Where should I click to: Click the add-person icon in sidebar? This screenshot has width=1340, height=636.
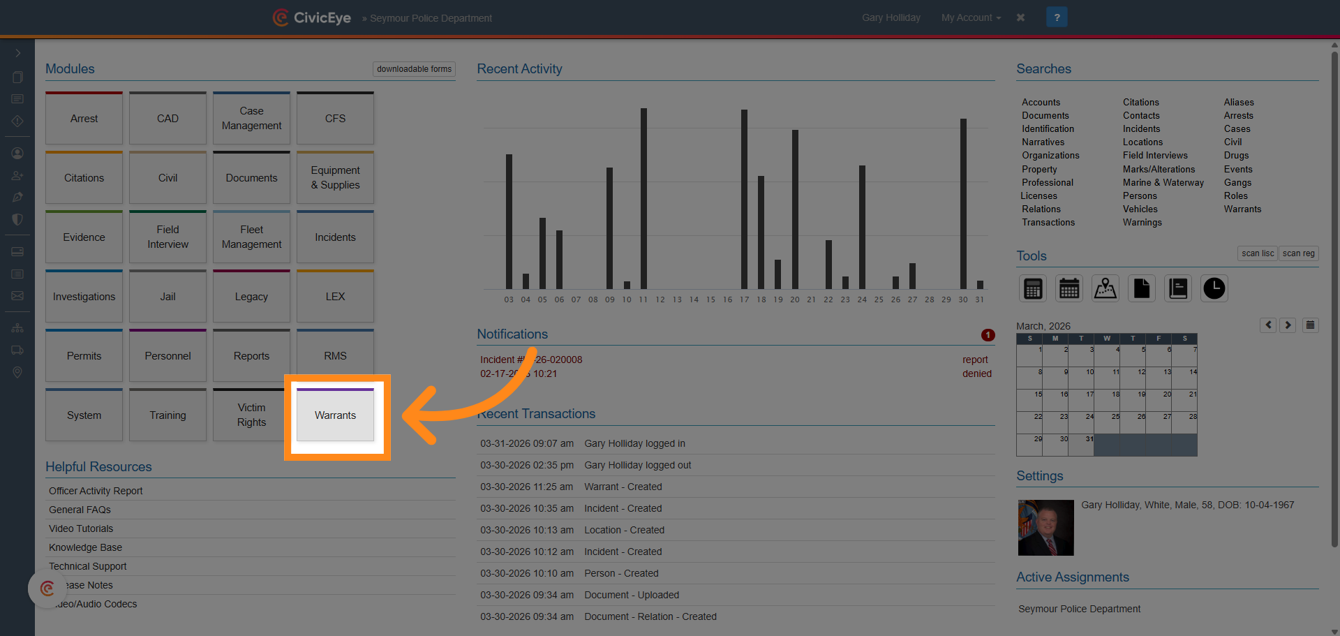(x=17, y=175)
